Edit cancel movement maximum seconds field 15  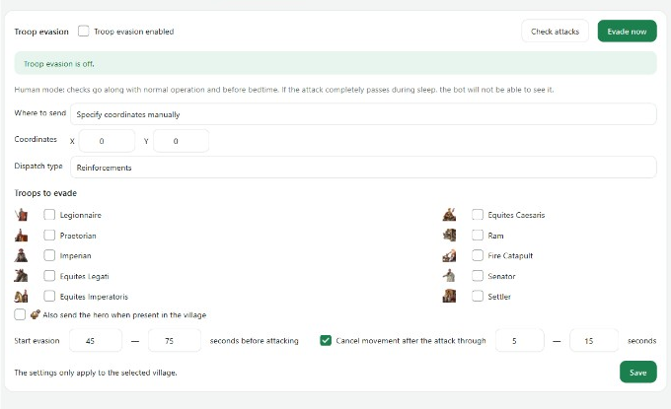click(594, 341)
